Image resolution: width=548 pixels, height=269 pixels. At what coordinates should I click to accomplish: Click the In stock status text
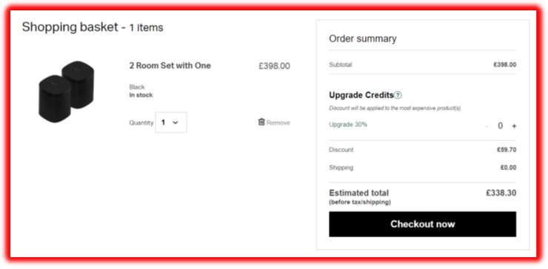[x=141, y=95]
